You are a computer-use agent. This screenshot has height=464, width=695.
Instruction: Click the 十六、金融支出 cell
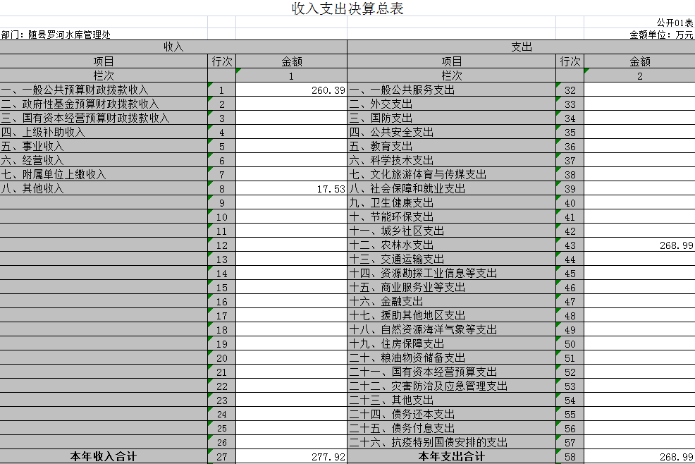(x=452, y=302)
